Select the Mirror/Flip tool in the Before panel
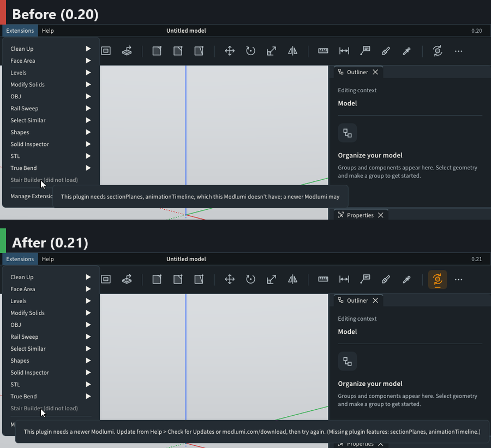 pyautogui.click(x=292, y=51)
